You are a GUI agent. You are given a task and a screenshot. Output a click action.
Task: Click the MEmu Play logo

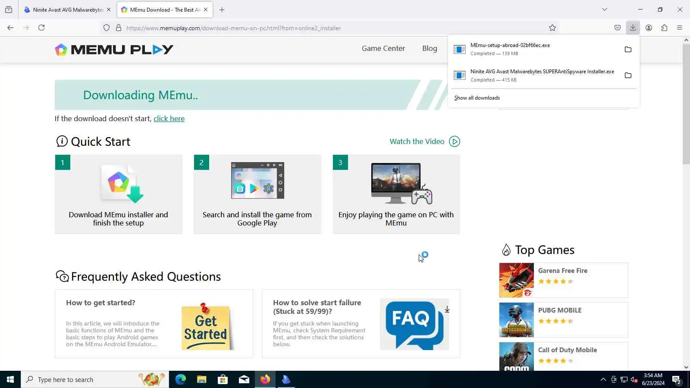click(114, 50)
